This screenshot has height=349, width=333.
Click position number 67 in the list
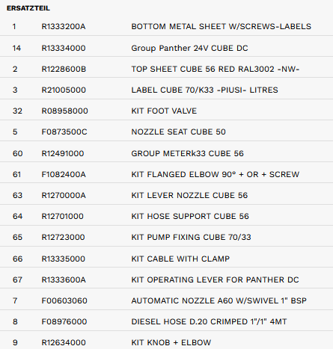tap(17, 279)
